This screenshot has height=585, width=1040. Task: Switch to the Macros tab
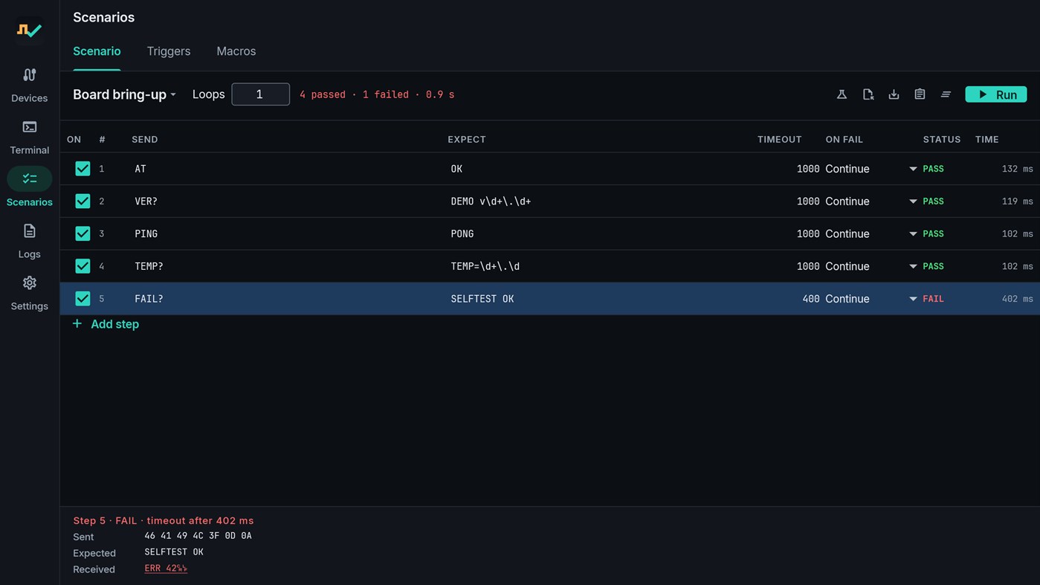tap(236, 51)
